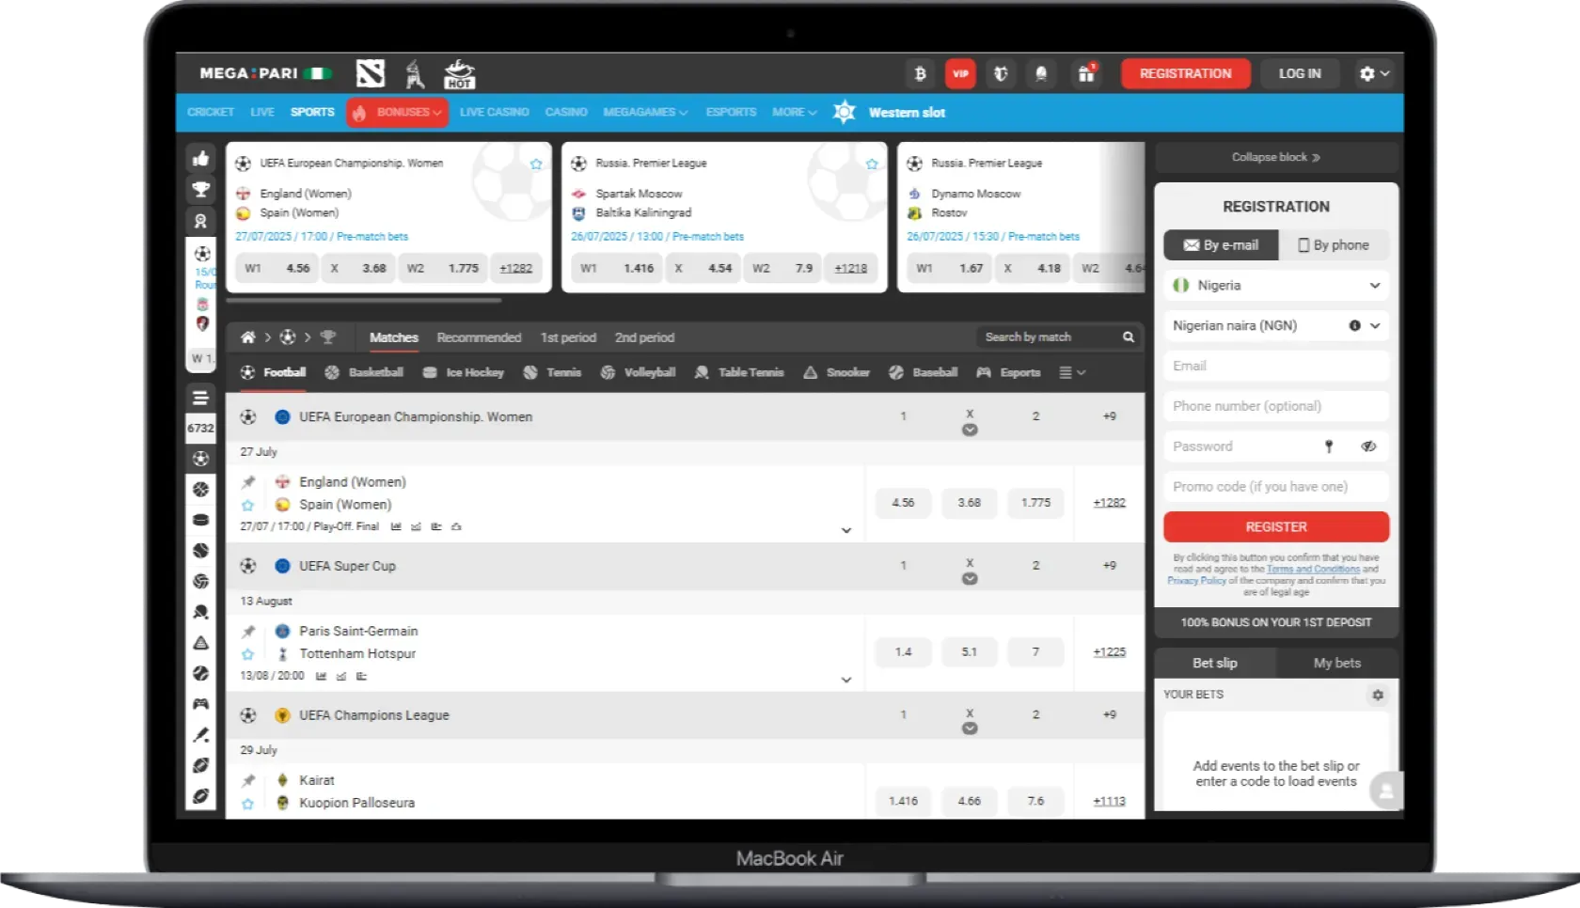1580x908 pixels.
Task: Expand the MORE navigation menu
Action: (x=795, y=112)
